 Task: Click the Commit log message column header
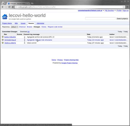pos(32,34)
